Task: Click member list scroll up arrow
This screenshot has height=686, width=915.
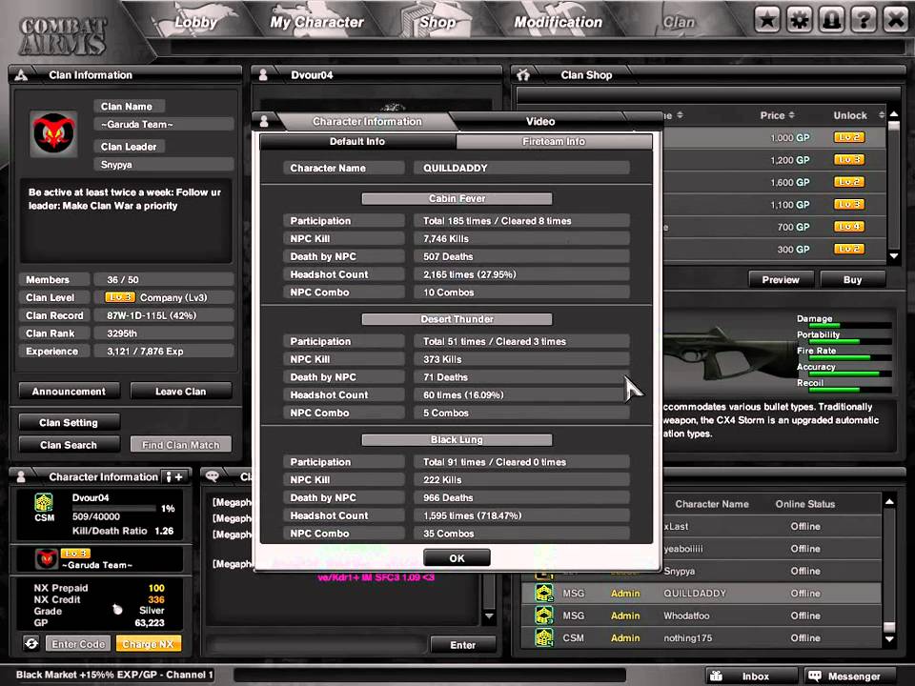Action: pyautogui.click(x=889, y=502)
